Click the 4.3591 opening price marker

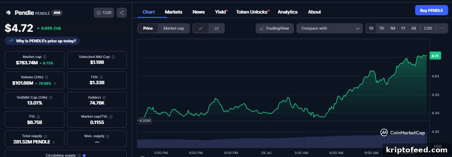coord(145,121)
